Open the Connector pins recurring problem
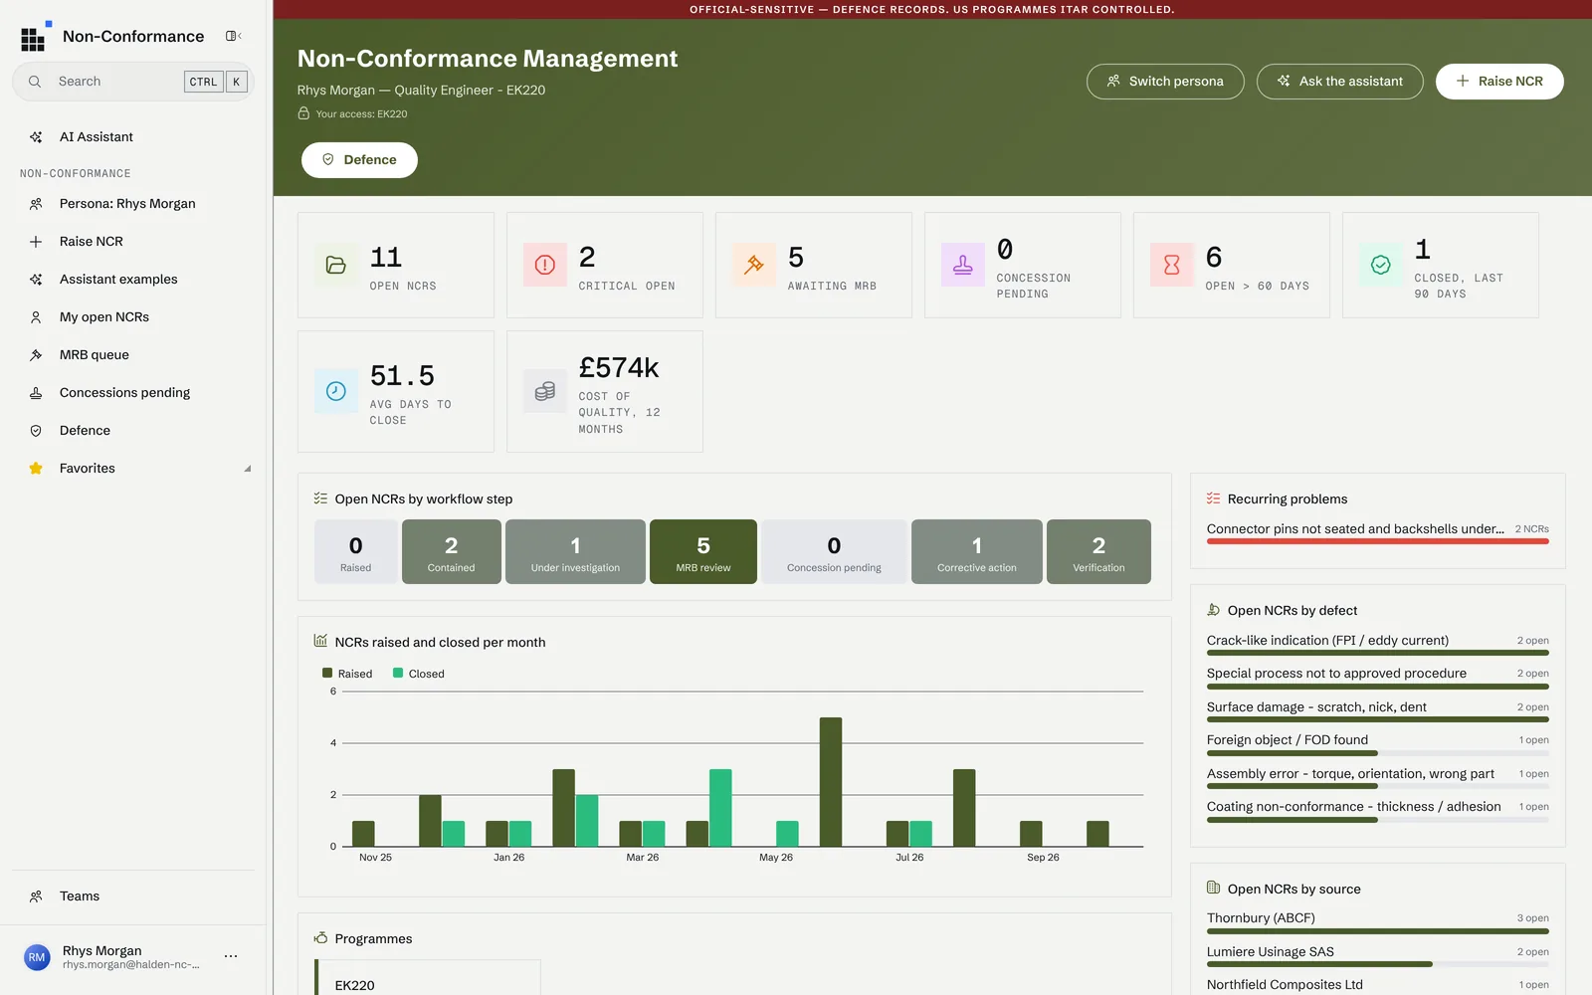This screenshot has width=1592, height=995. pos(1378,532)
